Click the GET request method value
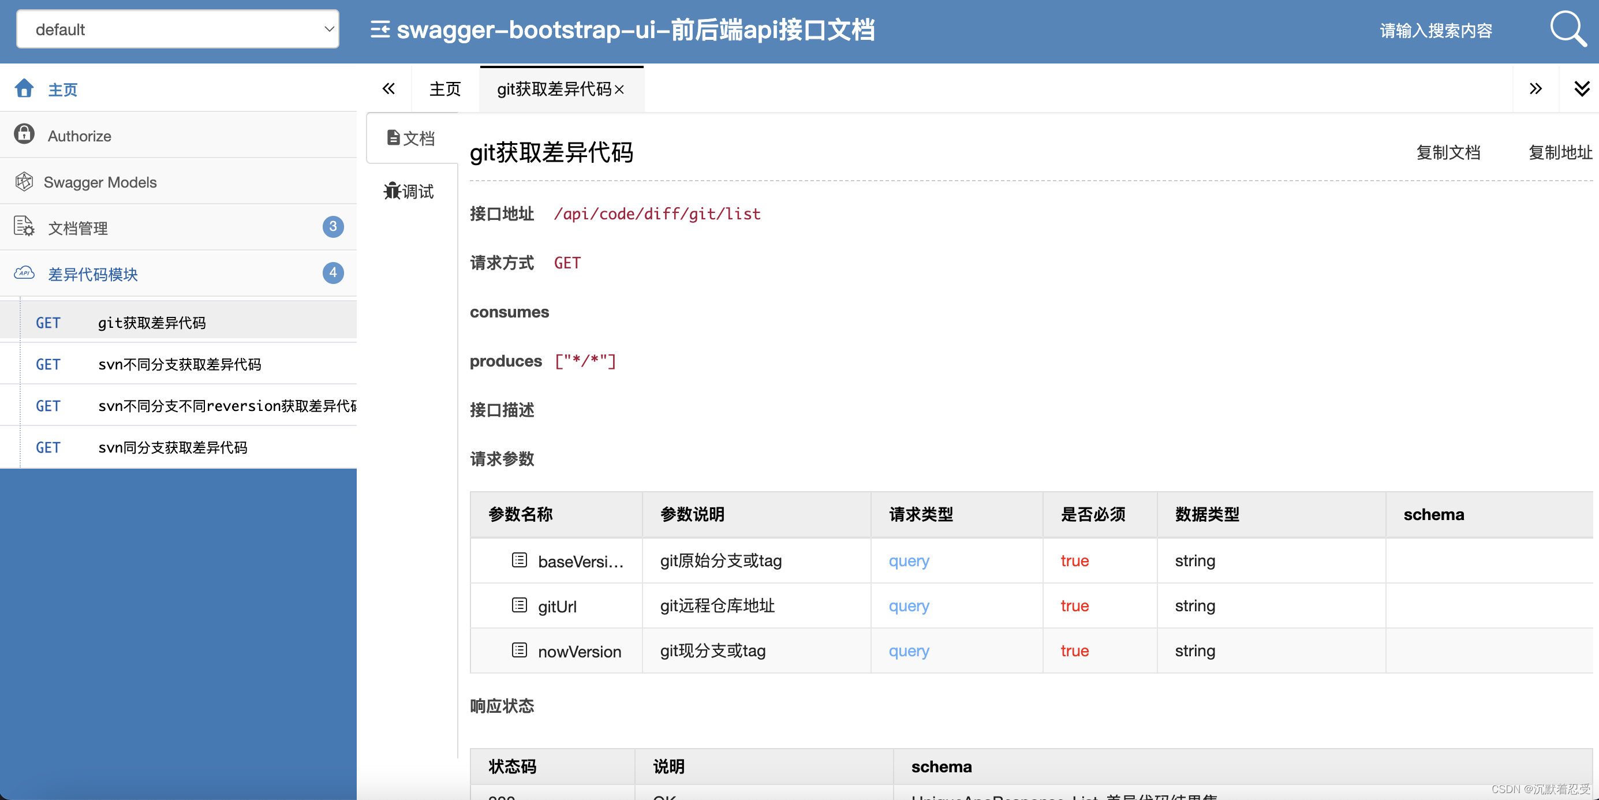 567,263
